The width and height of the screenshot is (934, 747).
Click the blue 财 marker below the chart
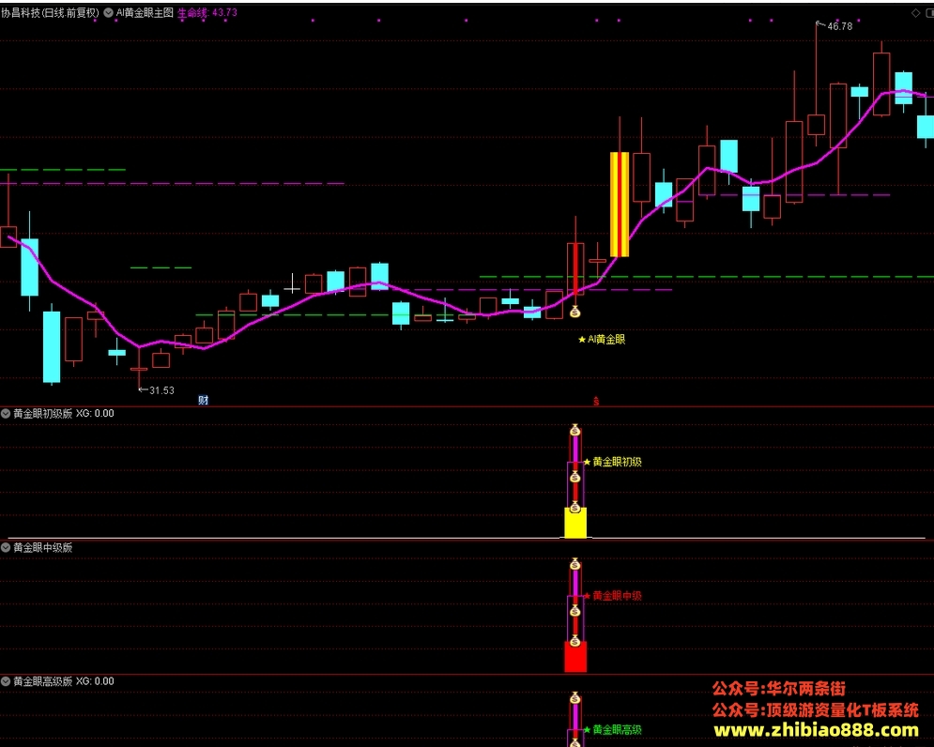[203, 401]
